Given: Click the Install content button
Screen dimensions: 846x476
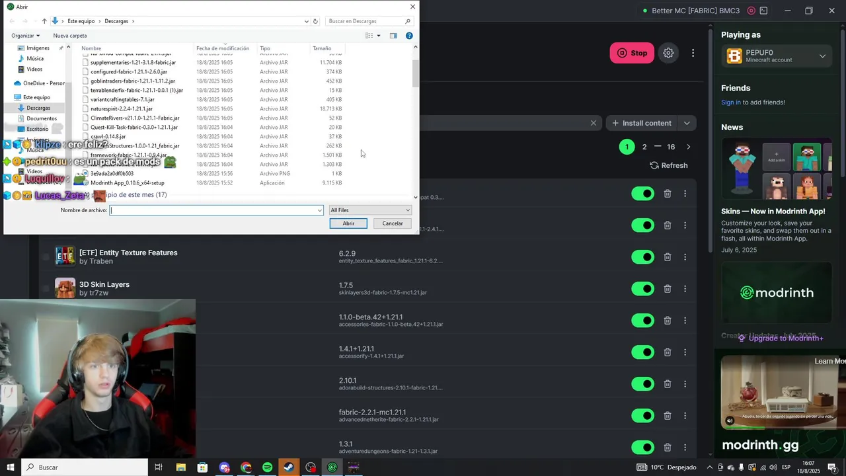Looking at the screenshot, I should pyautogui.click(x=642, y=123).
